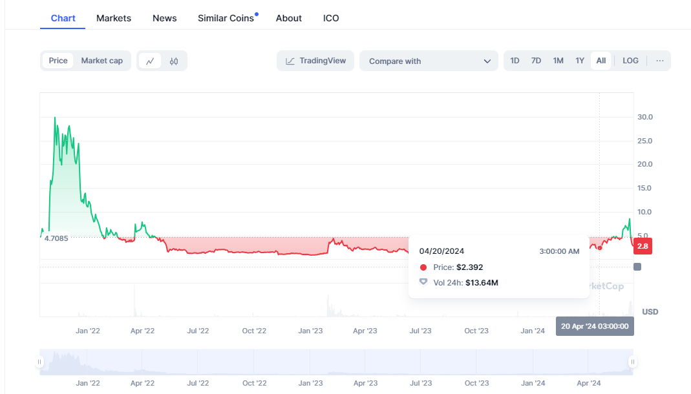Image resolution: width=691 pixels, height=394 pixels.
Task: Click the red 2.8 current price label
Action: pos(643,246)
